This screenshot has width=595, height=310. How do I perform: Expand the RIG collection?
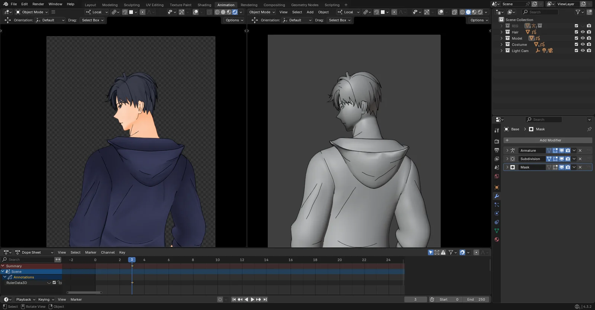coord(501,26)
